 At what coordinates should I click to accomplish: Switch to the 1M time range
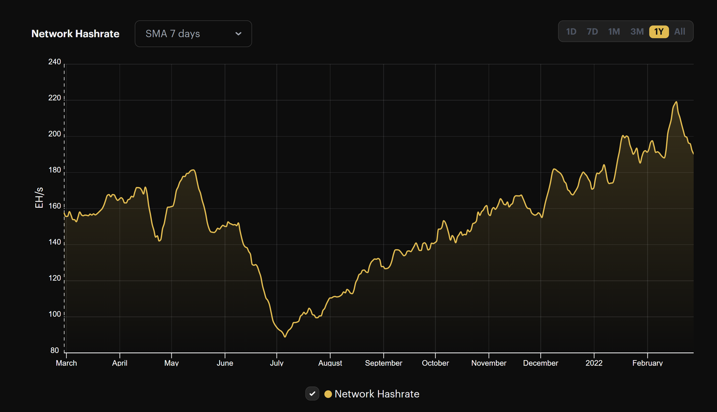(614, 31)
